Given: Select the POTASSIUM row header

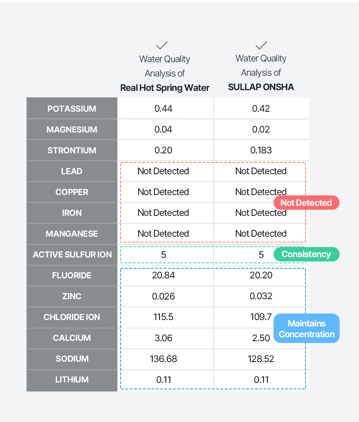Looking at the screenshot, I should click(x=72, y=109).
